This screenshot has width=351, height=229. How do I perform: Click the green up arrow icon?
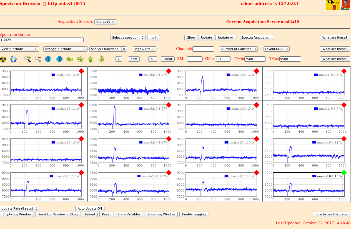[91, 59]
